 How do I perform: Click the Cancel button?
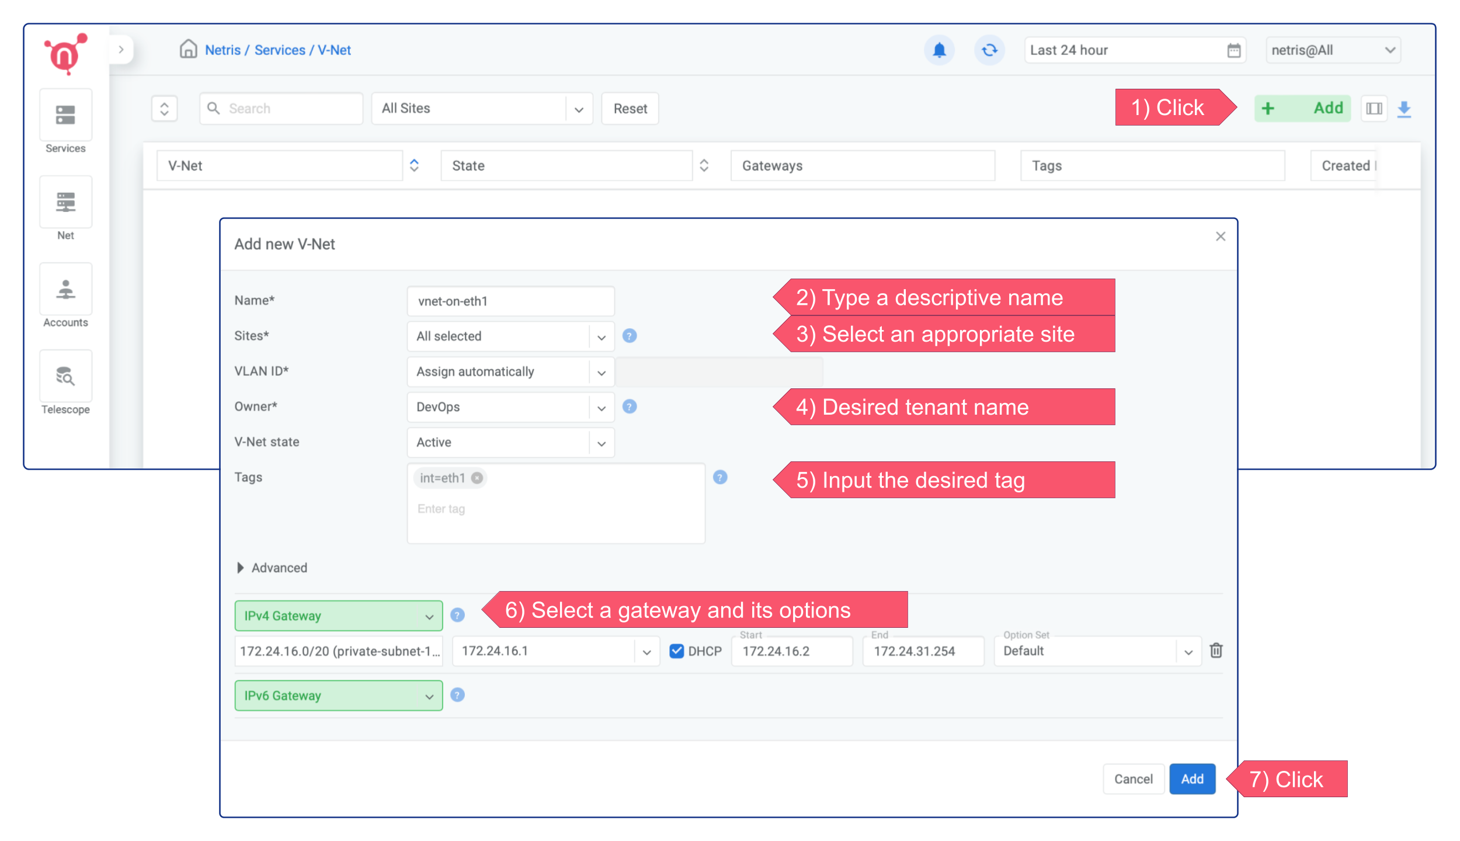1133,779
